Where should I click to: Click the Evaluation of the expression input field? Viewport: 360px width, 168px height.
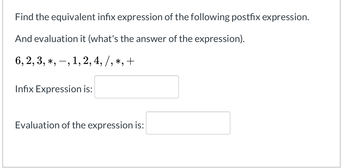[188, 123]
